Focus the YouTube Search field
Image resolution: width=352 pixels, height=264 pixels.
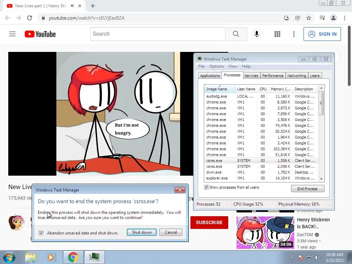click(x=158, y=34)
